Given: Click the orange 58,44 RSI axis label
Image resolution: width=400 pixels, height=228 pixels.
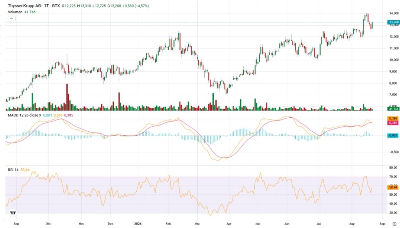Looking at the screenshot, I should (x=393, y=187).
